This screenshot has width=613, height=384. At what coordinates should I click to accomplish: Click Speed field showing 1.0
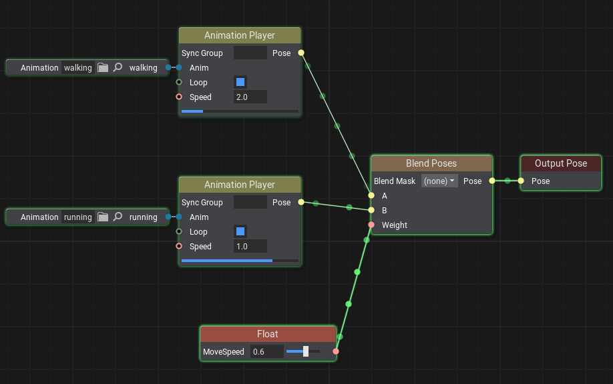coord(250,246)
